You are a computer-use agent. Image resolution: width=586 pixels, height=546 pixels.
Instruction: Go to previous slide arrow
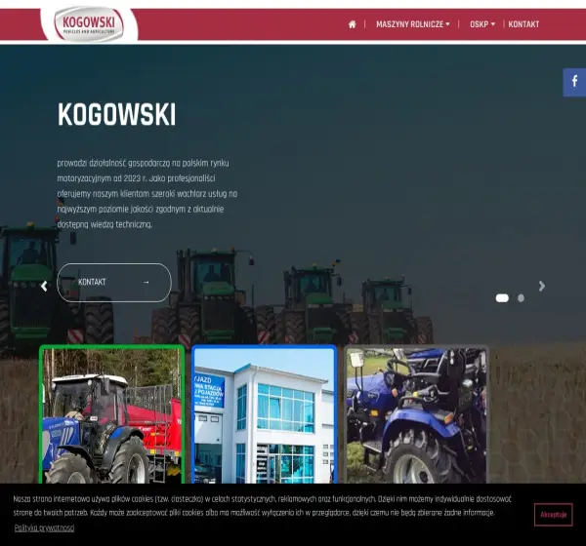point(44,287)
